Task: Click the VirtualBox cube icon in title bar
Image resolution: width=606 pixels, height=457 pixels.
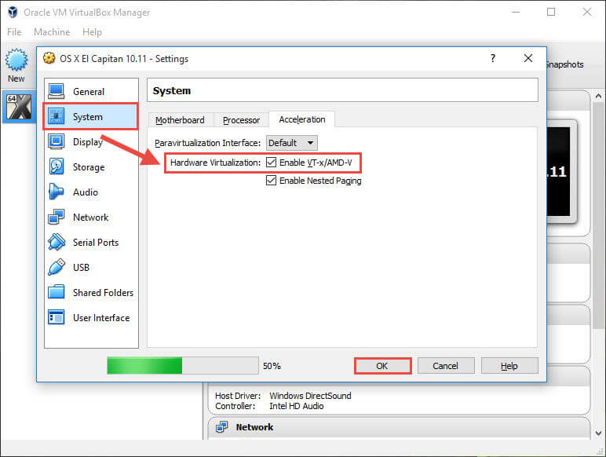Action: pos(13,12)
